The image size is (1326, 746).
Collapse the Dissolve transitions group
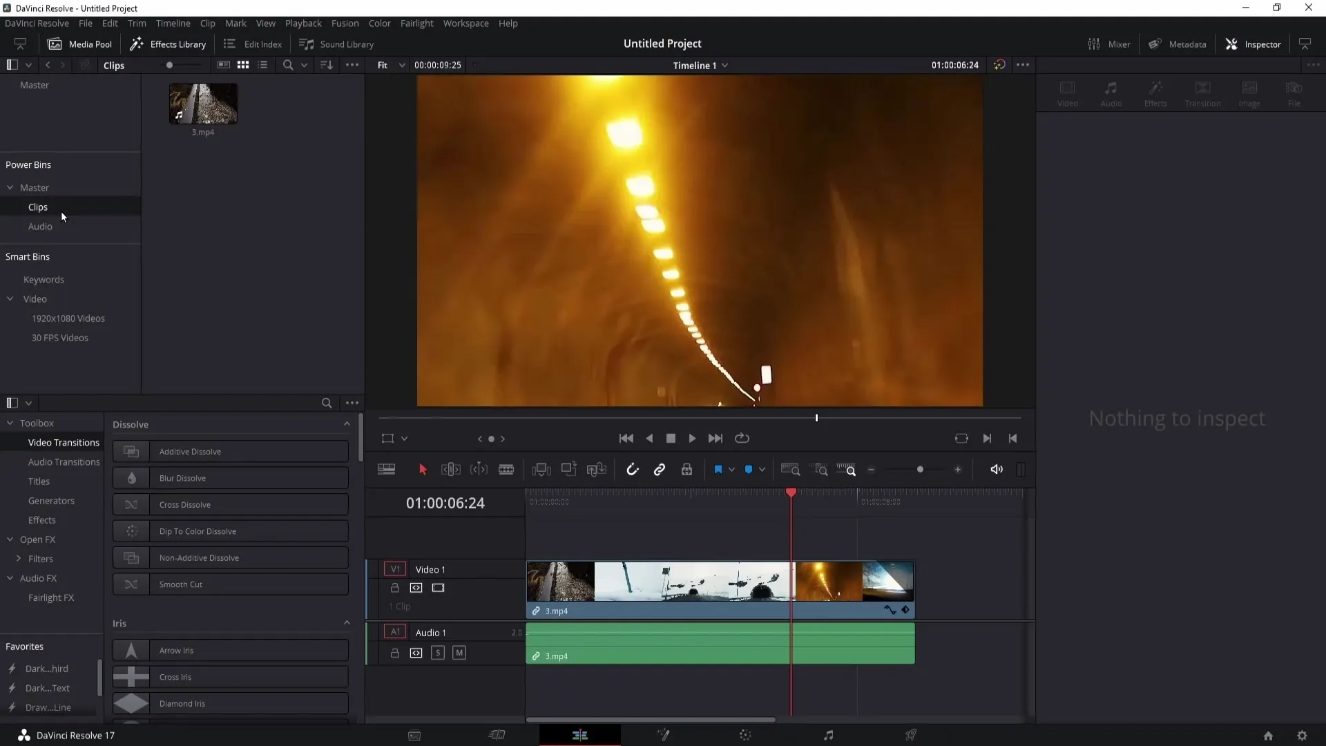tap(347, 425)
